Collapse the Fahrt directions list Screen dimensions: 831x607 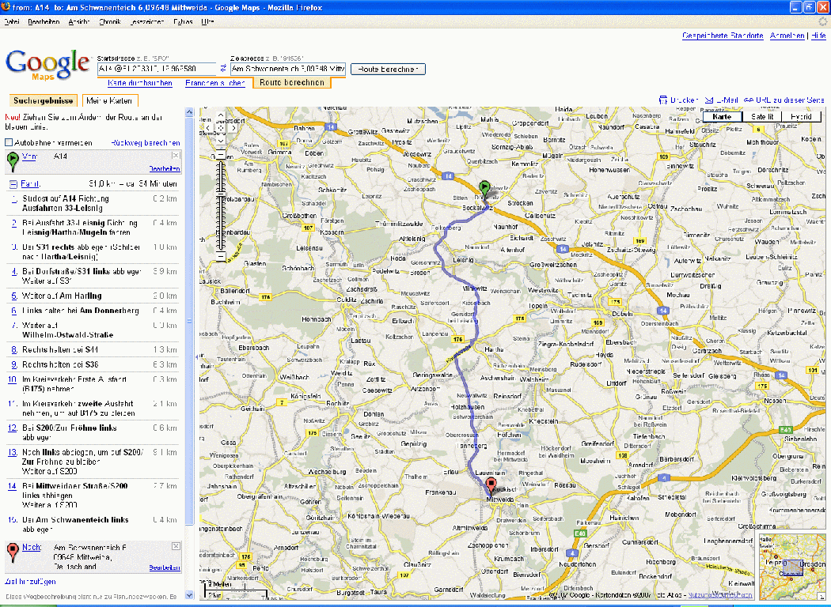click(x=13, y=183)
